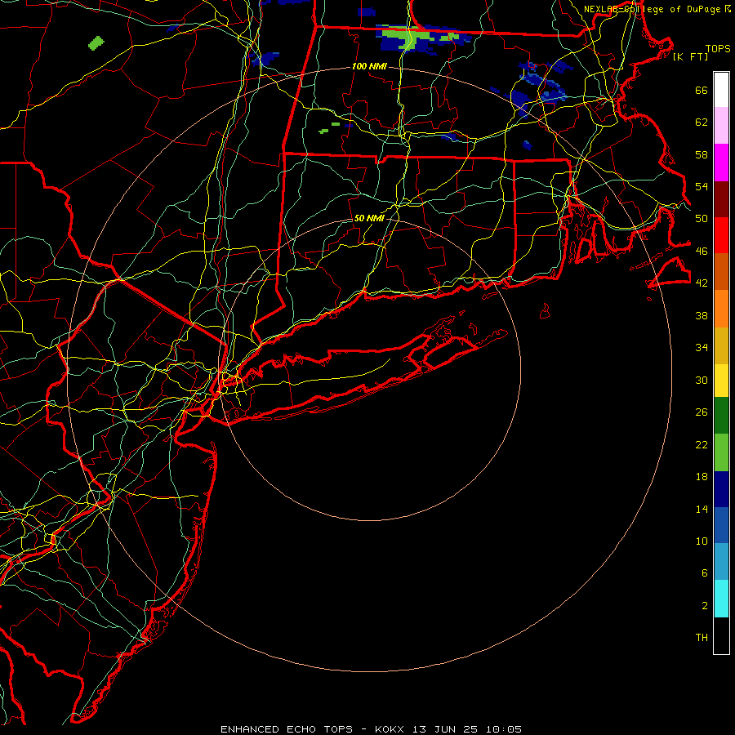
Task: Click the "54" legend value
Action: (702, 186)
